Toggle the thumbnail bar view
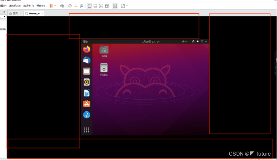Screen dimensions: 277x160 point(95,6)
